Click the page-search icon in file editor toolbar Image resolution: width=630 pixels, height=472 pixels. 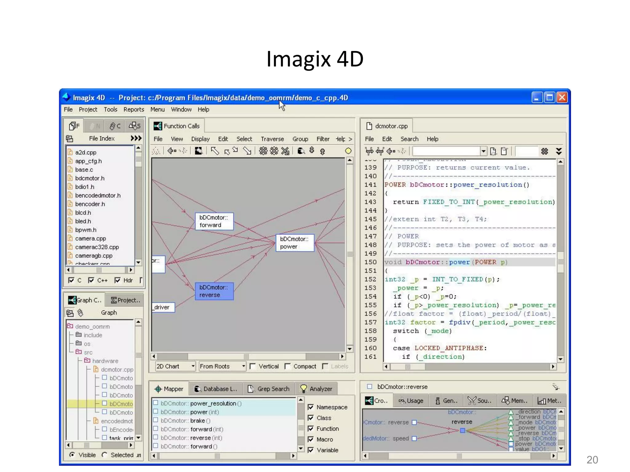[x=493, y=151]
